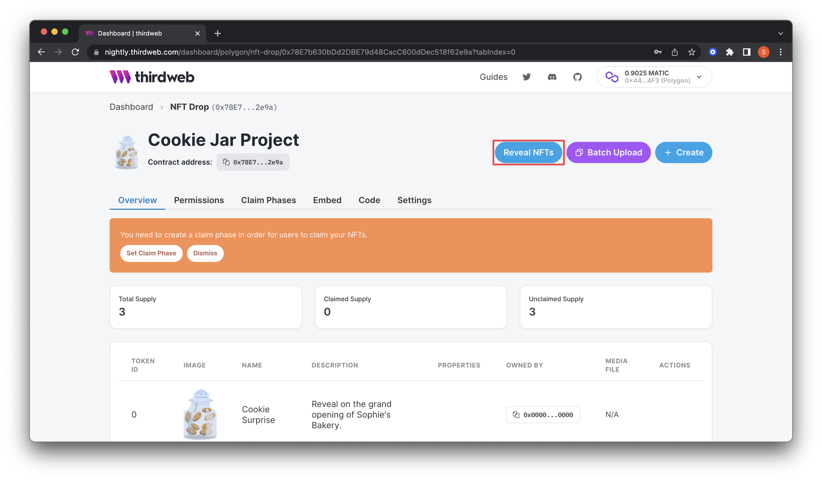Click token ID '0' cell
The width and height of the screenshot is (822, 481).
click(134, 415)
